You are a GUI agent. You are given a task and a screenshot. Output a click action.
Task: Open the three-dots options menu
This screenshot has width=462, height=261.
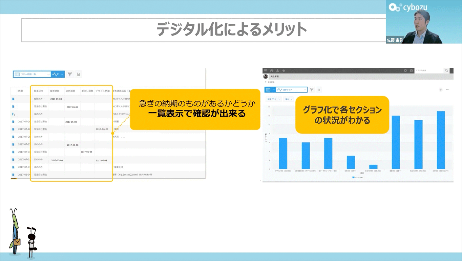click(x=448, y=90)
